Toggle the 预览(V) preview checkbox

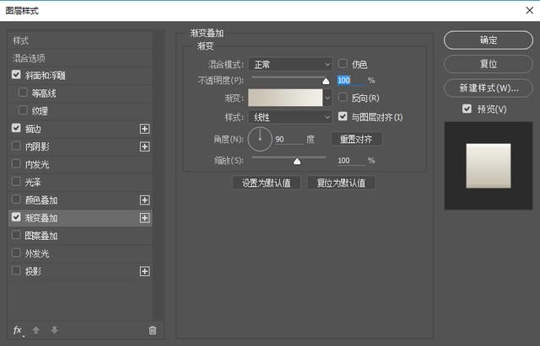pos(467,109)
